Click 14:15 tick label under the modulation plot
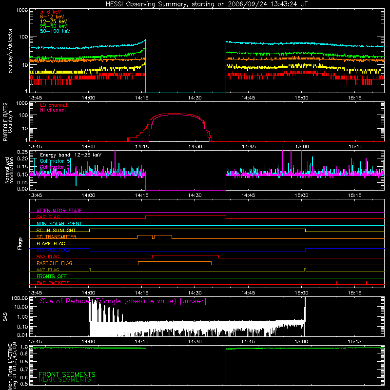This screenshot has width=390, height=390. 141,195
